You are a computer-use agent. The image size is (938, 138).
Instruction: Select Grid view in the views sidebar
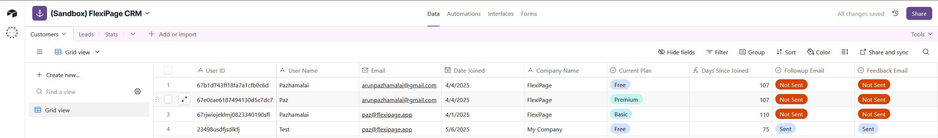pos(89,110)
